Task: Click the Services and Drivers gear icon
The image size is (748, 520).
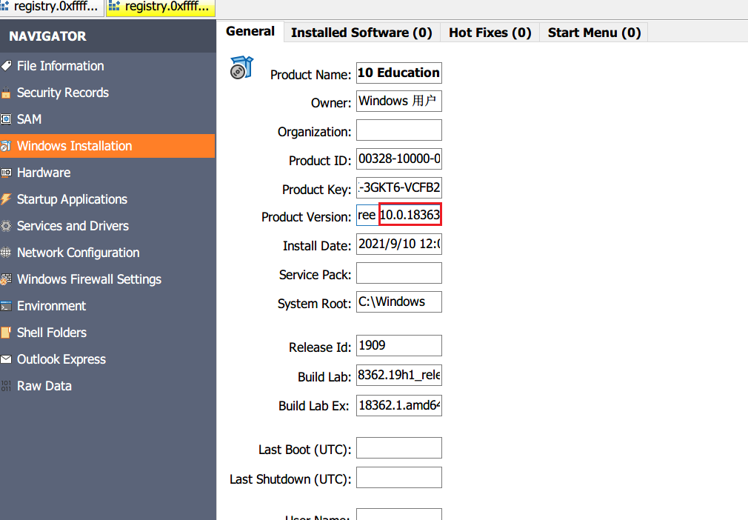Action: (6, 226)
